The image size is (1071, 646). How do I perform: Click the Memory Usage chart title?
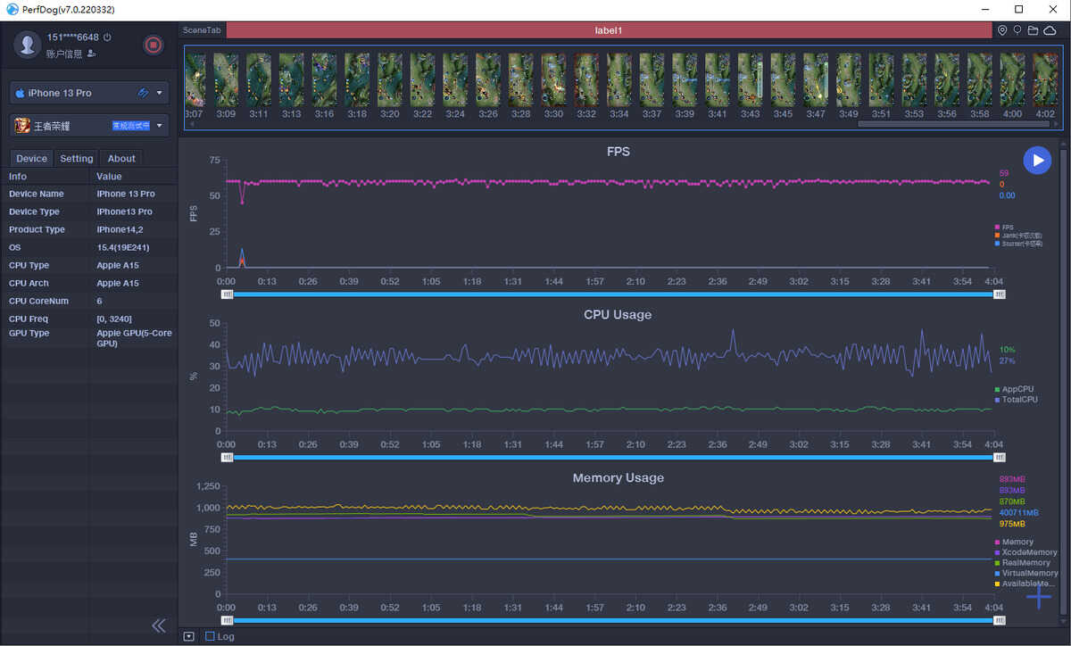[x=618, y=477]
